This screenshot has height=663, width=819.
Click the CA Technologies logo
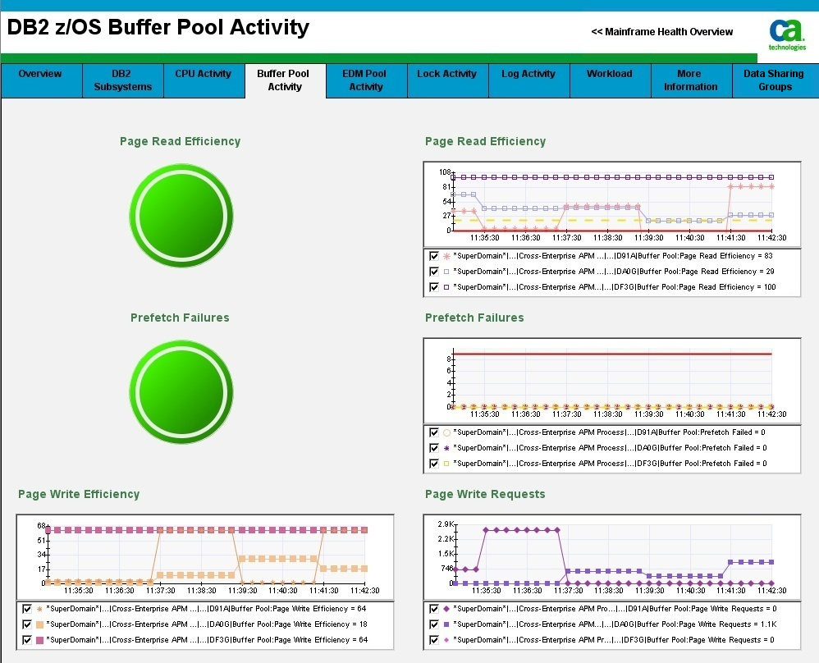(787, 34)
